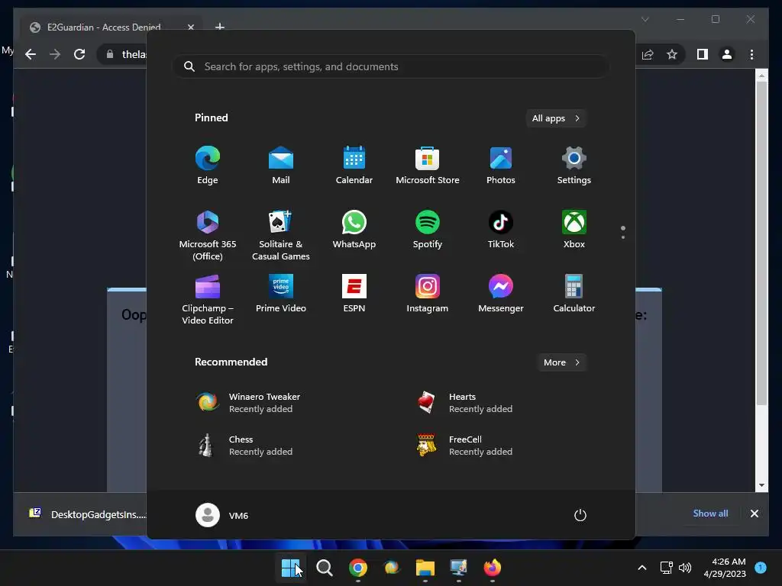Open the recommended Hearts game

(465, 403)
